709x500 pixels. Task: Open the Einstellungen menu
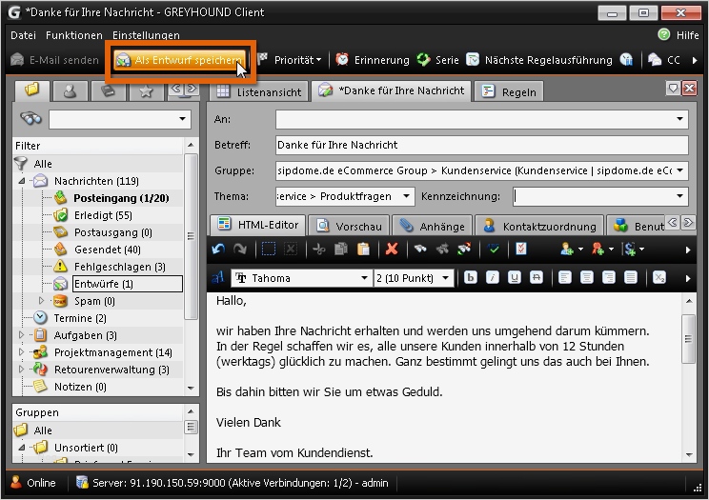click(x=146, y=35)
